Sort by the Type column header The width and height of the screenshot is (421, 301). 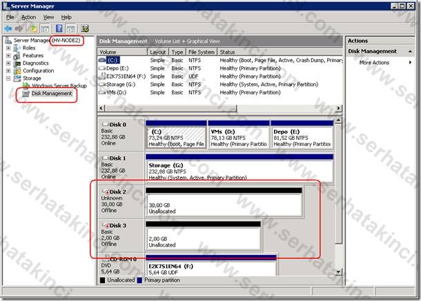coord(177,52)
